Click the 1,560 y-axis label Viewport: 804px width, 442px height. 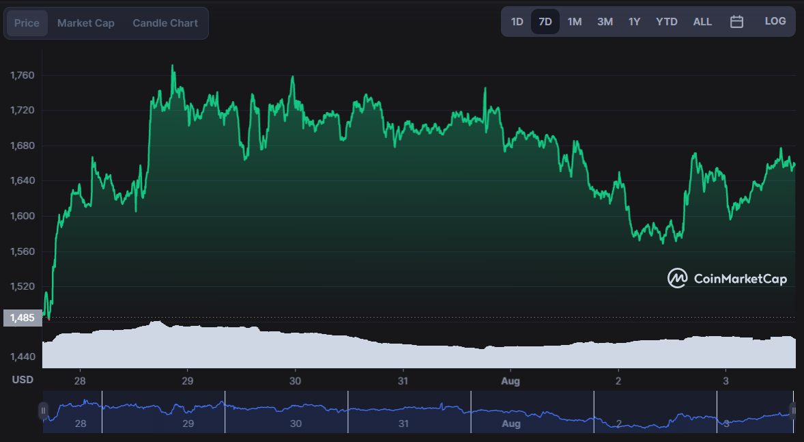tap(22, 251)
